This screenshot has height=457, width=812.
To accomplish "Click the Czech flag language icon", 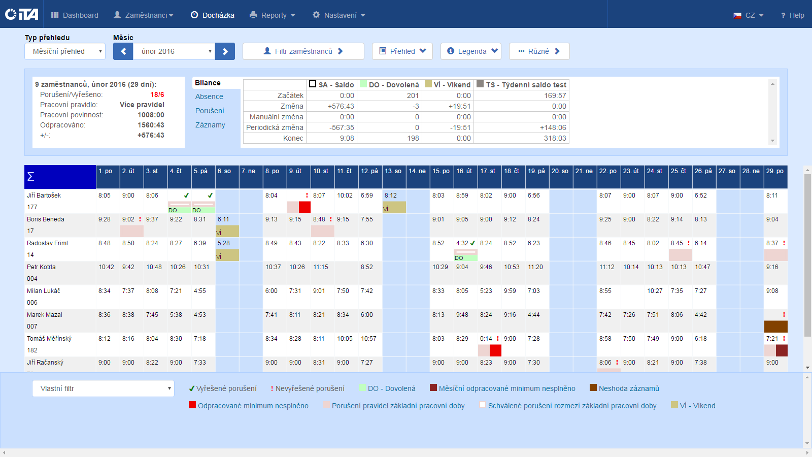I will pyautogui.click(x=737, y=16).
